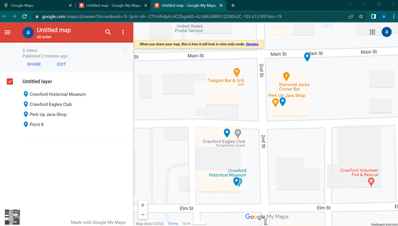Search the map using the magnifier icon
This screenshot has height=226, width=398.
click(x=108, y=32)
